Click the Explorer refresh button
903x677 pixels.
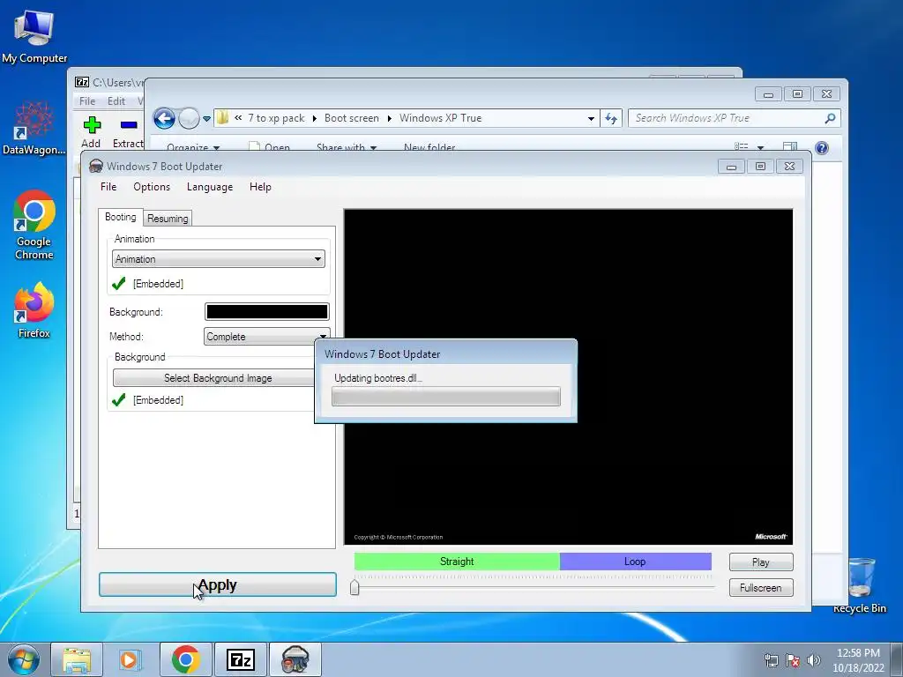point(611,119)
